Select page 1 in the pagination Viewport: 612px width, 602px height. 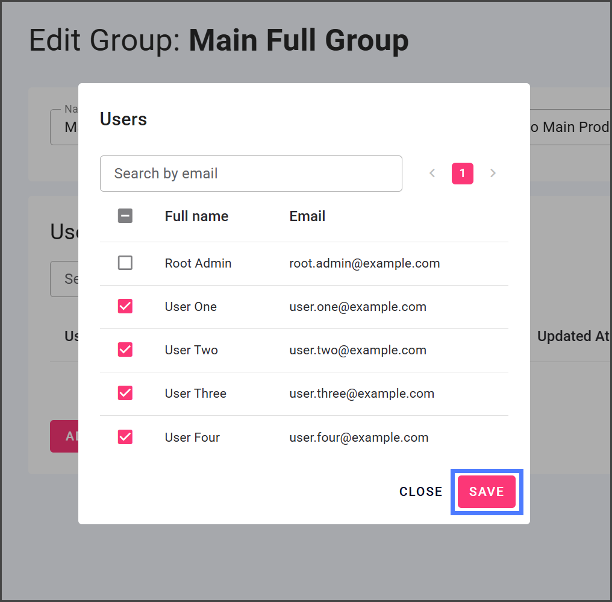click(462, 174)
